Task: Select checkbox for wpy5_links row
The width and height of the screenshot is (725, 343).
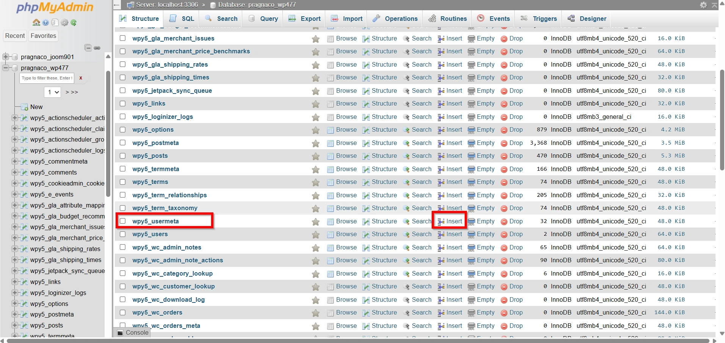Action: [x=123, y=103]
